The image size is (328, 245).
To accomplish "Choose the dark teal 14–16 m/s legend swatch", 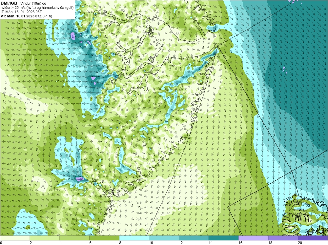I will pyautogui.click(x=223, y=238).
